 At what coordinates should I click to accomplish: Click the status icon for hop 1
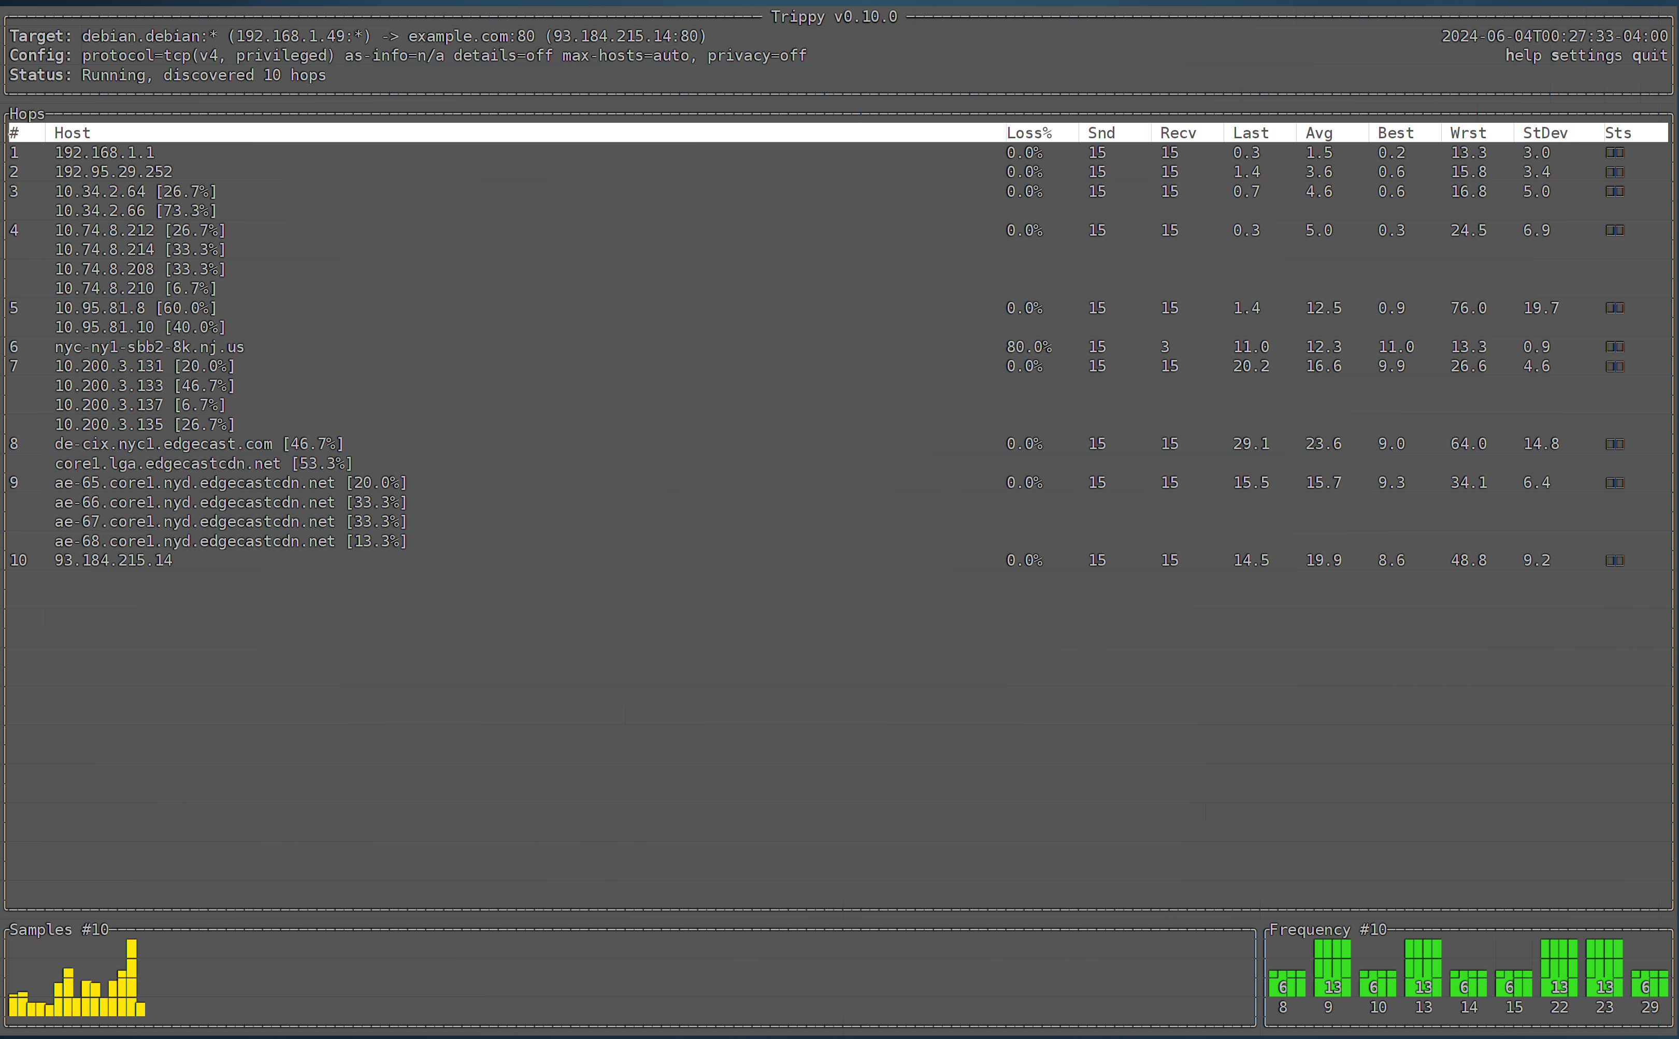tap(1614, 153)
